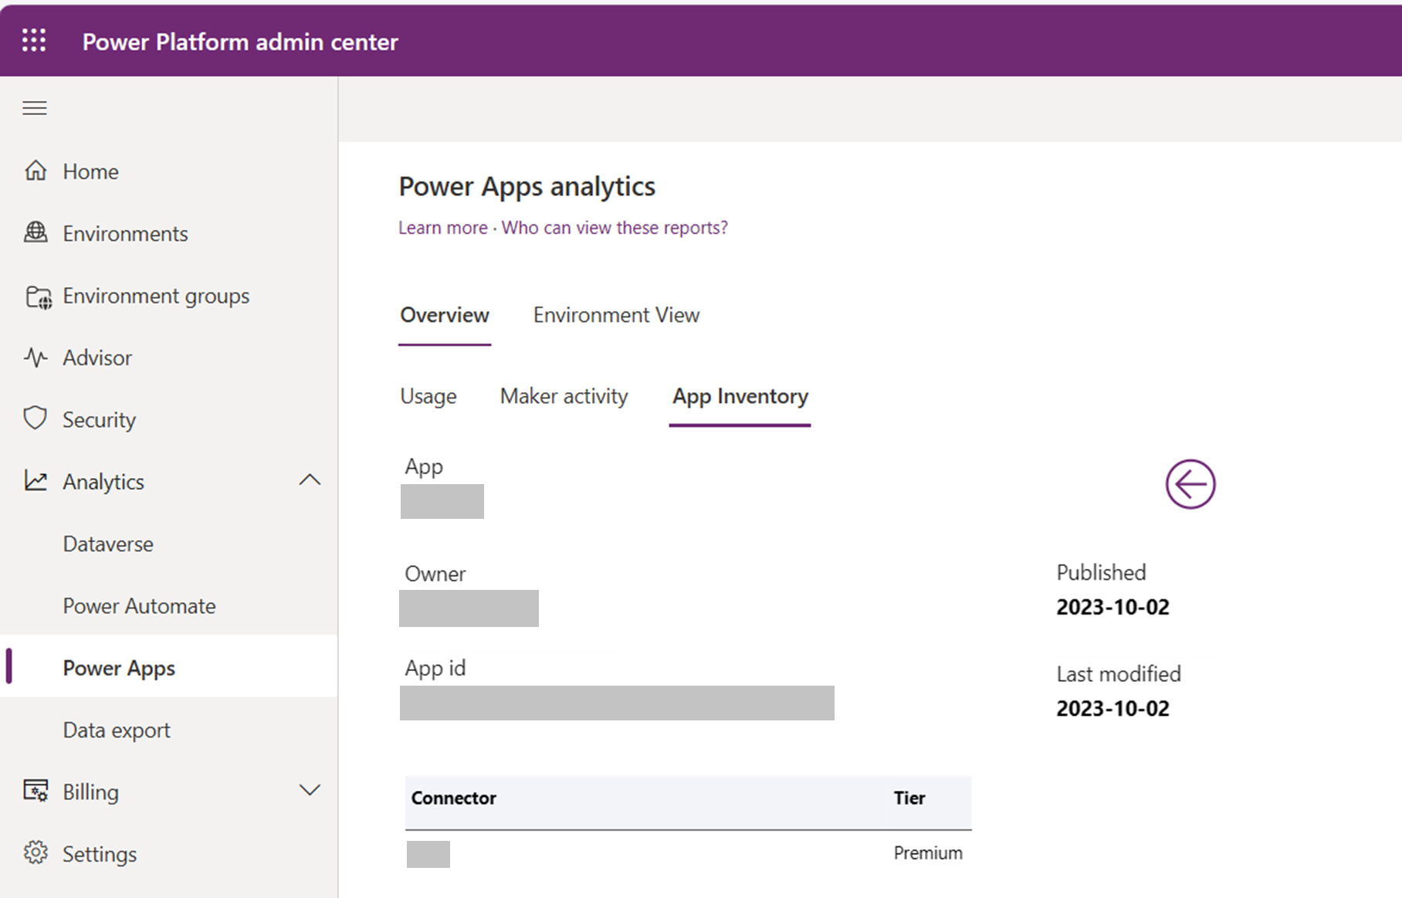Open Dataverse analytics in sidebar
The height and width of the screenshot is (898, 1402).
(108, 544)
